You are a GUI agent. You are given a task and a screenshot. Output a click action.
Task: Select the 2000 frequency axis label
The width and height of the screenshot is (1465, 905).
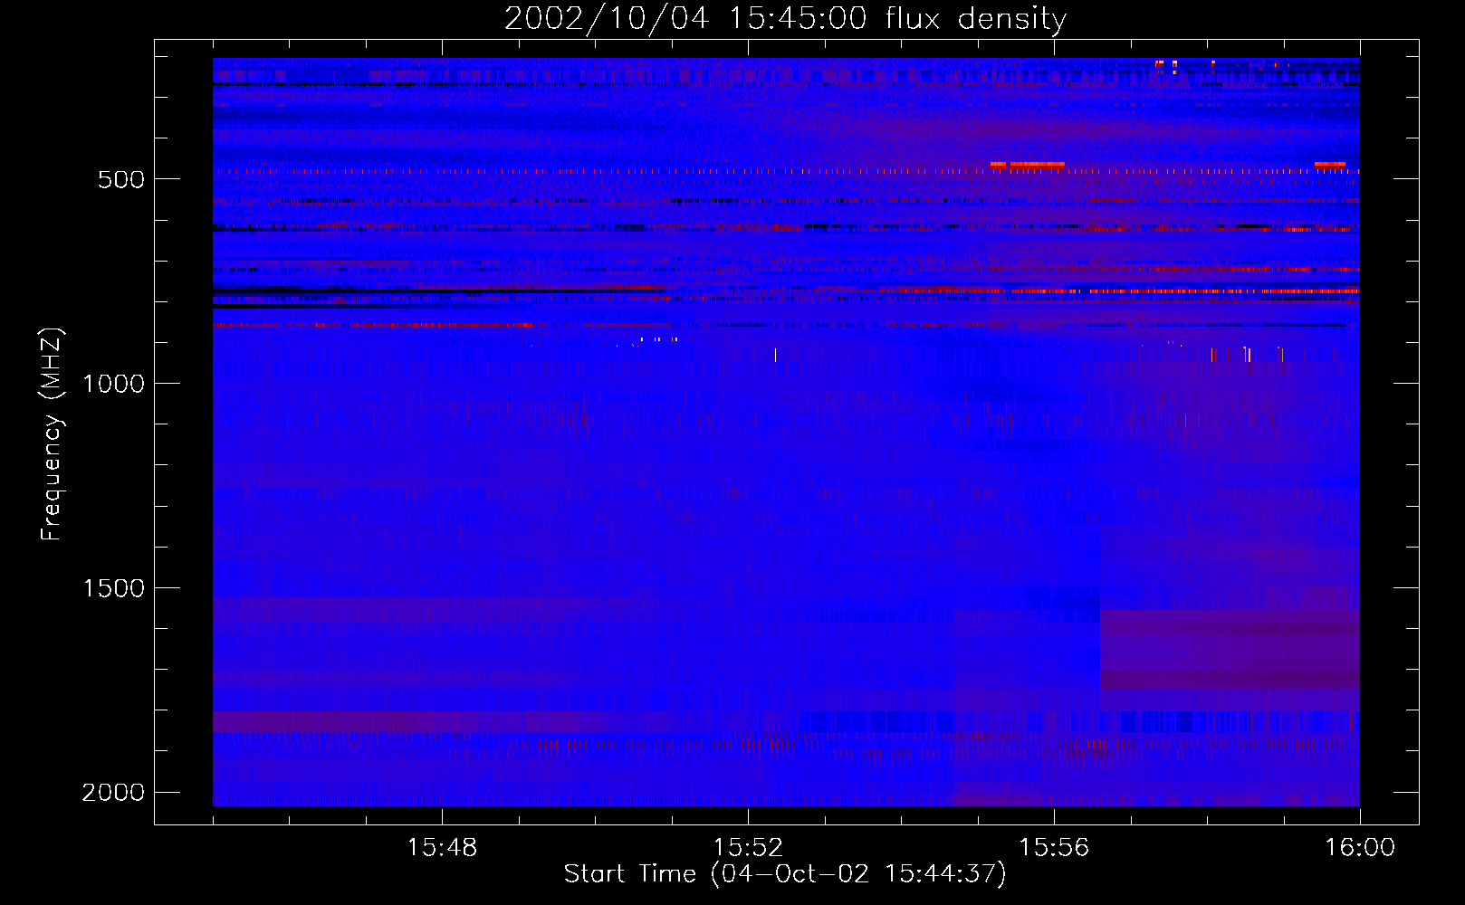pos(113,793)
